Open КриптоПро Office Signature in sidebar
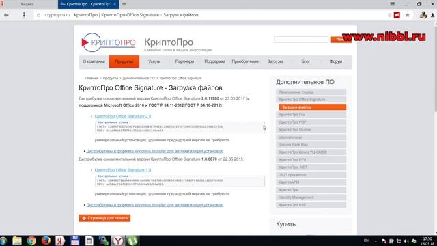This screenshot has width=437, height=246. [x=311, y=100]
